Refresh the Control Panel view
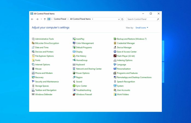 (x=122, y=19)
